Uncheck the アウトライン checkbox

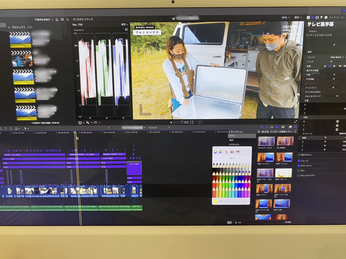click(299, 166)
